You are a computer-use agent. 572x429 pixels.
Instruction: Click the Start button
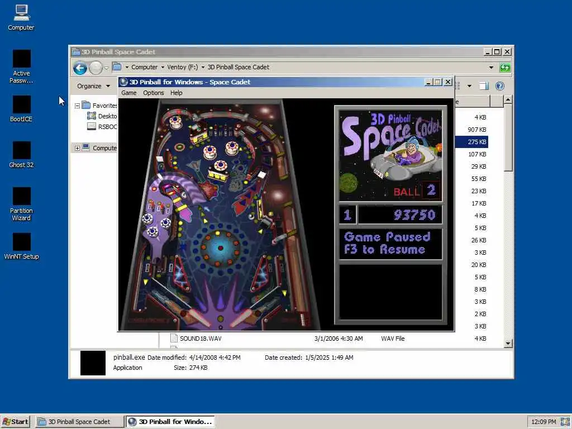click(x=15, y=422)
